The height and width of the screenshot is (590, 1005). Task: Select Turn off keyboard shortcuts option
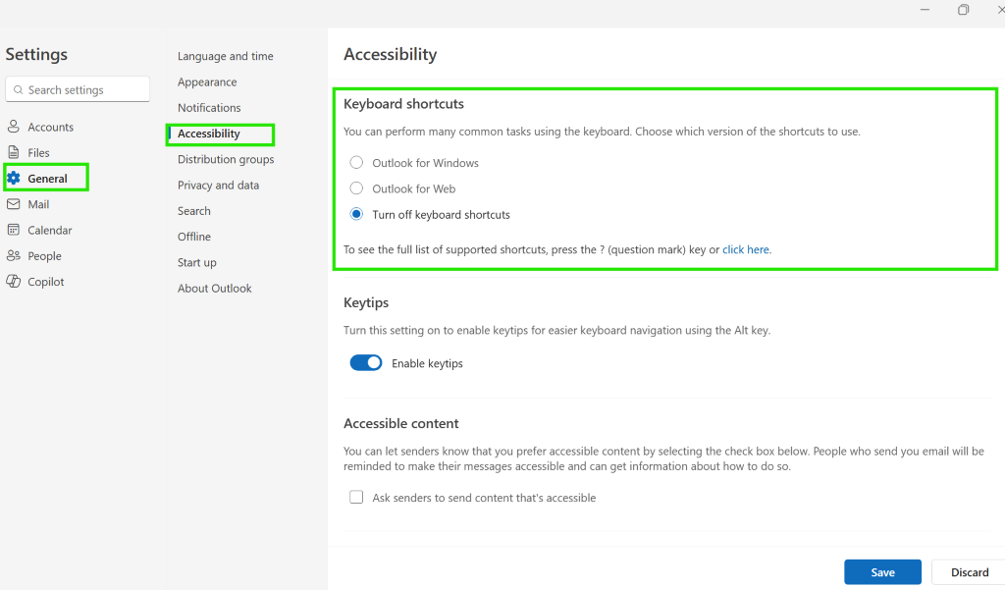[356, 214]
